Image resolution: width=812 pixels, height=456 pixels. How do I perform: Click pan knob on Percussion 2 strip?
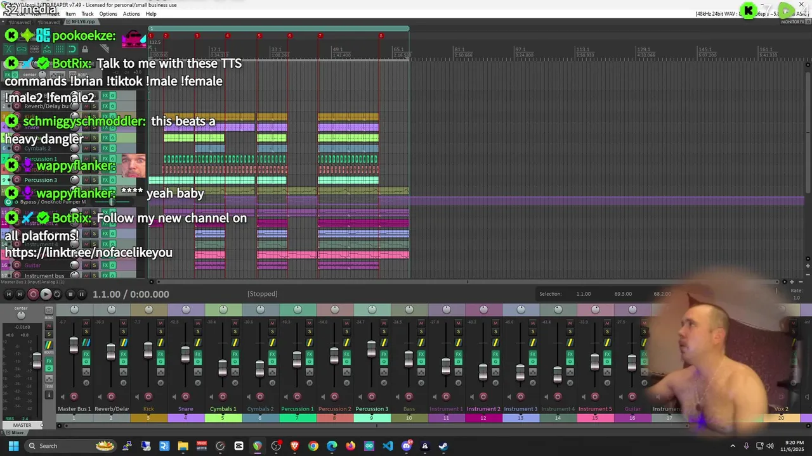click(334, 309)
